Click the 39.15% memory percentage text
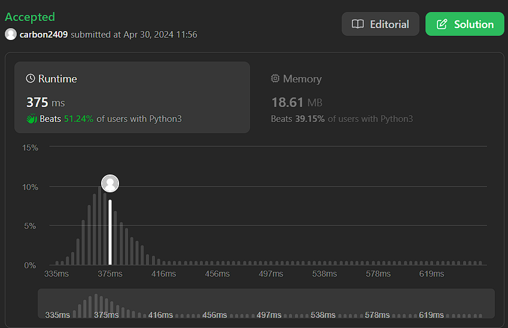Image resolution: width=508 pixels, height=328 pixels. [310, 119]
